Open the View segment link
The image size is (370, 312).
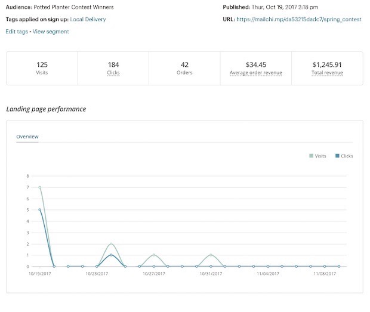click(51, 32)
